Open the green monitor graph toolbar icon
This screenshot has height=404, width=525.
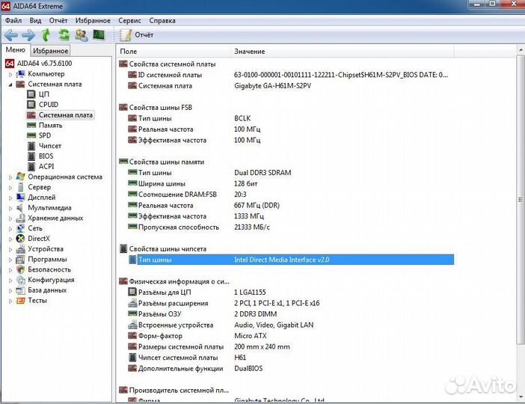point(99,34)
